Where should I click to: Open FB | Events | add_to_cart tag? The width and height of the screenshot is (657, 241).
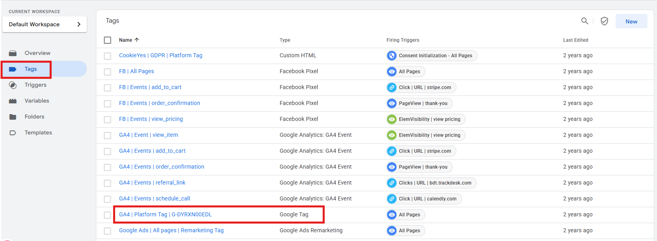click(x=150, y=87)
